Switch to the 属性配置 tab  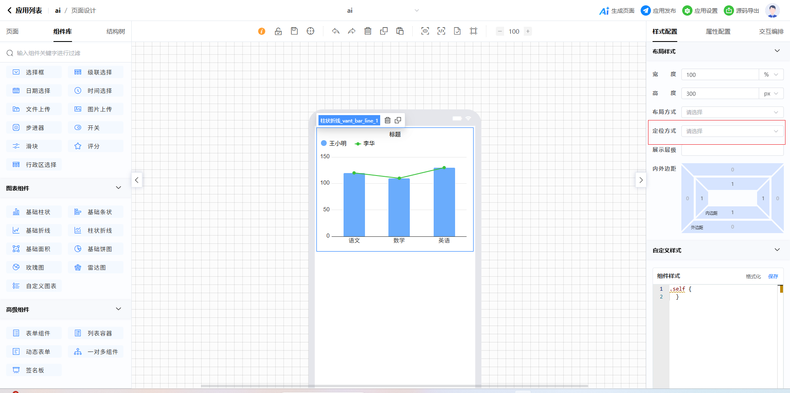(718, 32)
